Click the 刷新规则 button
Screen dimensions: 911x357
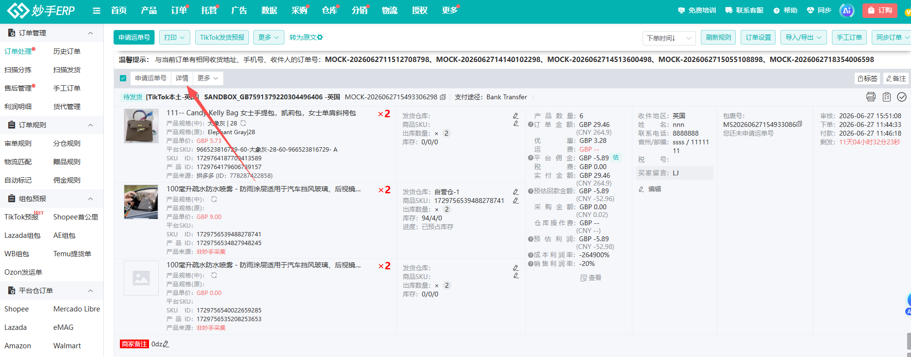(718, 37)
